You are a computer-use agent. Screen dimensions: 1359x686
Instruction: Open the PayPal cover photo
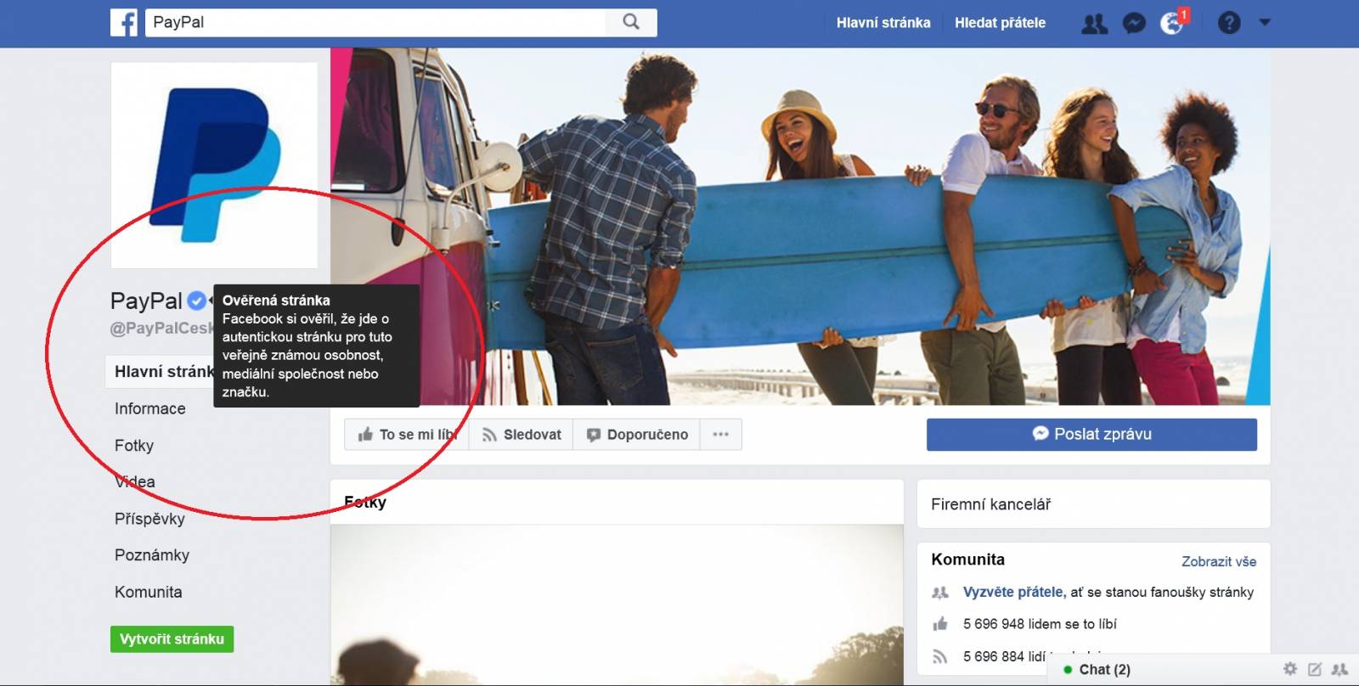coord(800,226)
